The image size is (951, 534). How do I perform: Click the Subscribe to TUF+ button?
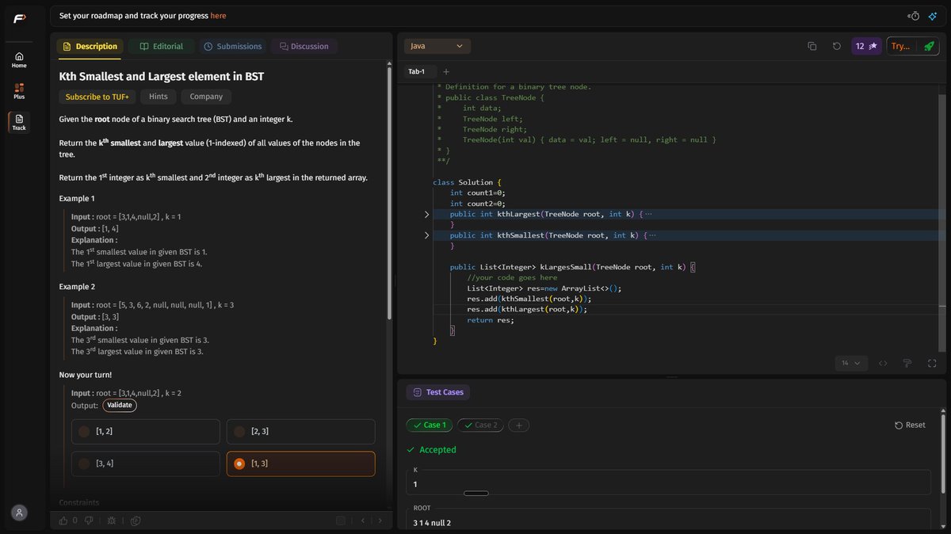coord(97,97)
